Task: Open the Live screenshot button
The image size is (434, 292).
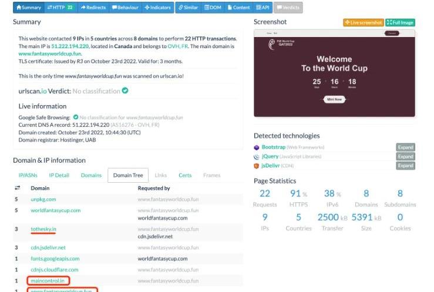Action: point(363,22)
